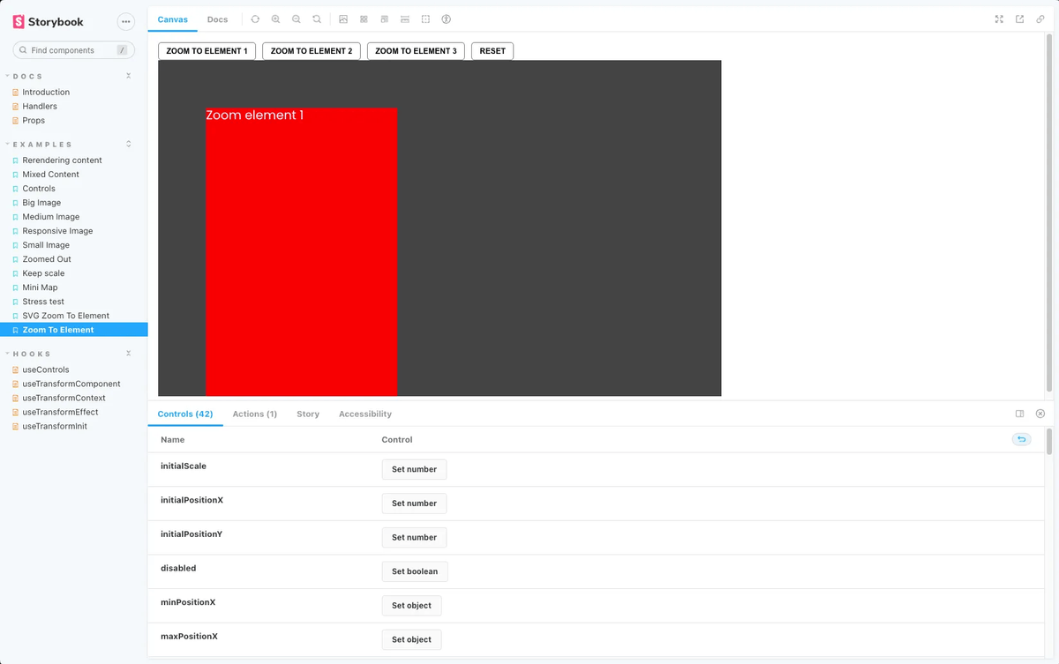Select Stress test example
The height and width of the screenshot is (664, 1059).
tap(43, 302)
